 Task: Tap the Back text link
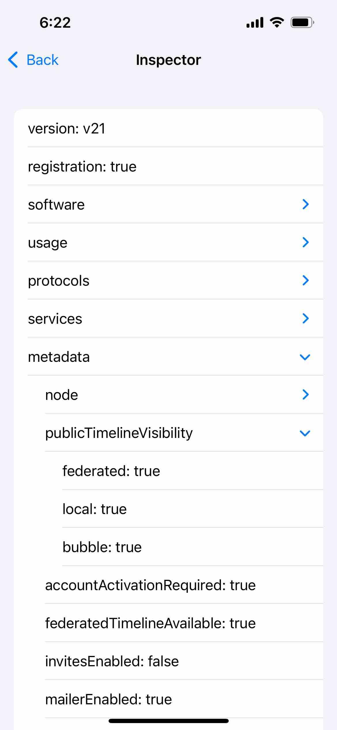click(x=42, y=60)
